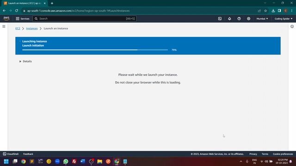This screenshot has height=166, width=296.
Task: Open browser downloads icon
Action: click(x=273, y=11)
